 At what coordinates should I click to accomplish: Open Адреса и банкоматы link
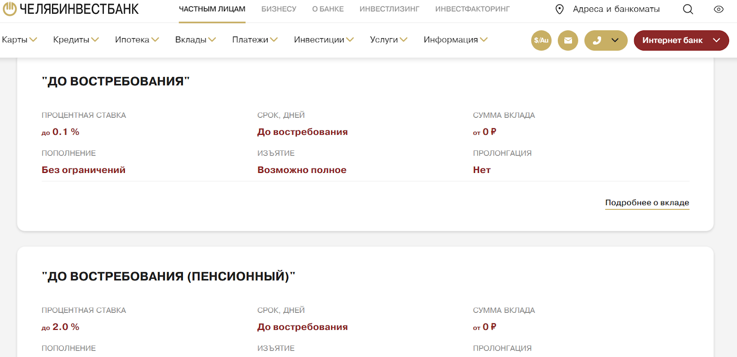pyautogui.click(x=616, y=9)
